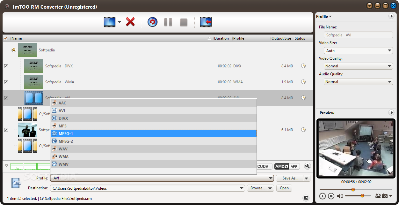
Task: Click the effects star icon under preview
Action: 378,196
